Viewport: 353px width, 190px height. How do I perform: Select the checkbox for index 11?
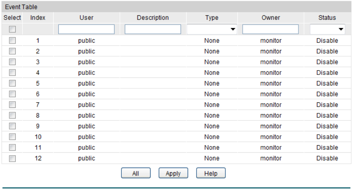[12, 148]
